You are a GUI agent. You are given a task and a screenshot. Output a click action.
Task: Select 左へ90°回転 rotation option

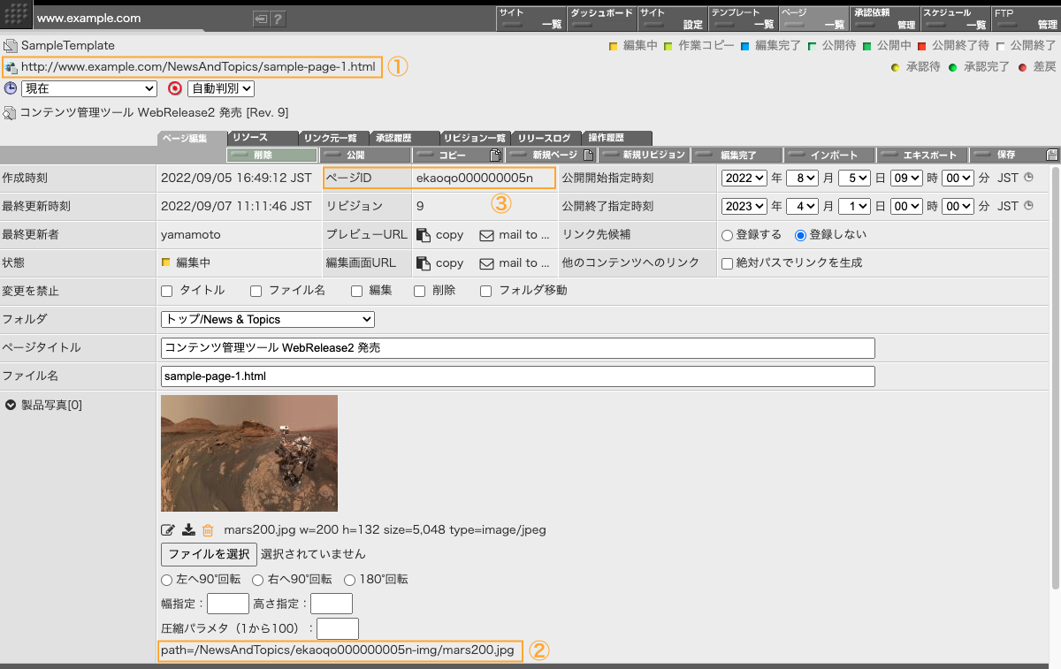pyautogui.click(x=167, y=580)
